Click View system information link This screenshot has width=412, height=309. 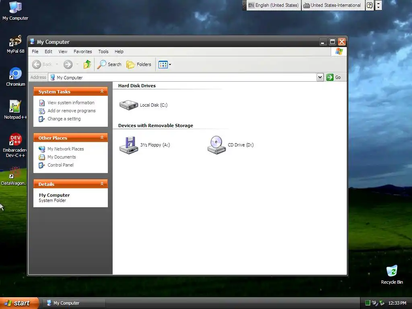pos(71,103)
